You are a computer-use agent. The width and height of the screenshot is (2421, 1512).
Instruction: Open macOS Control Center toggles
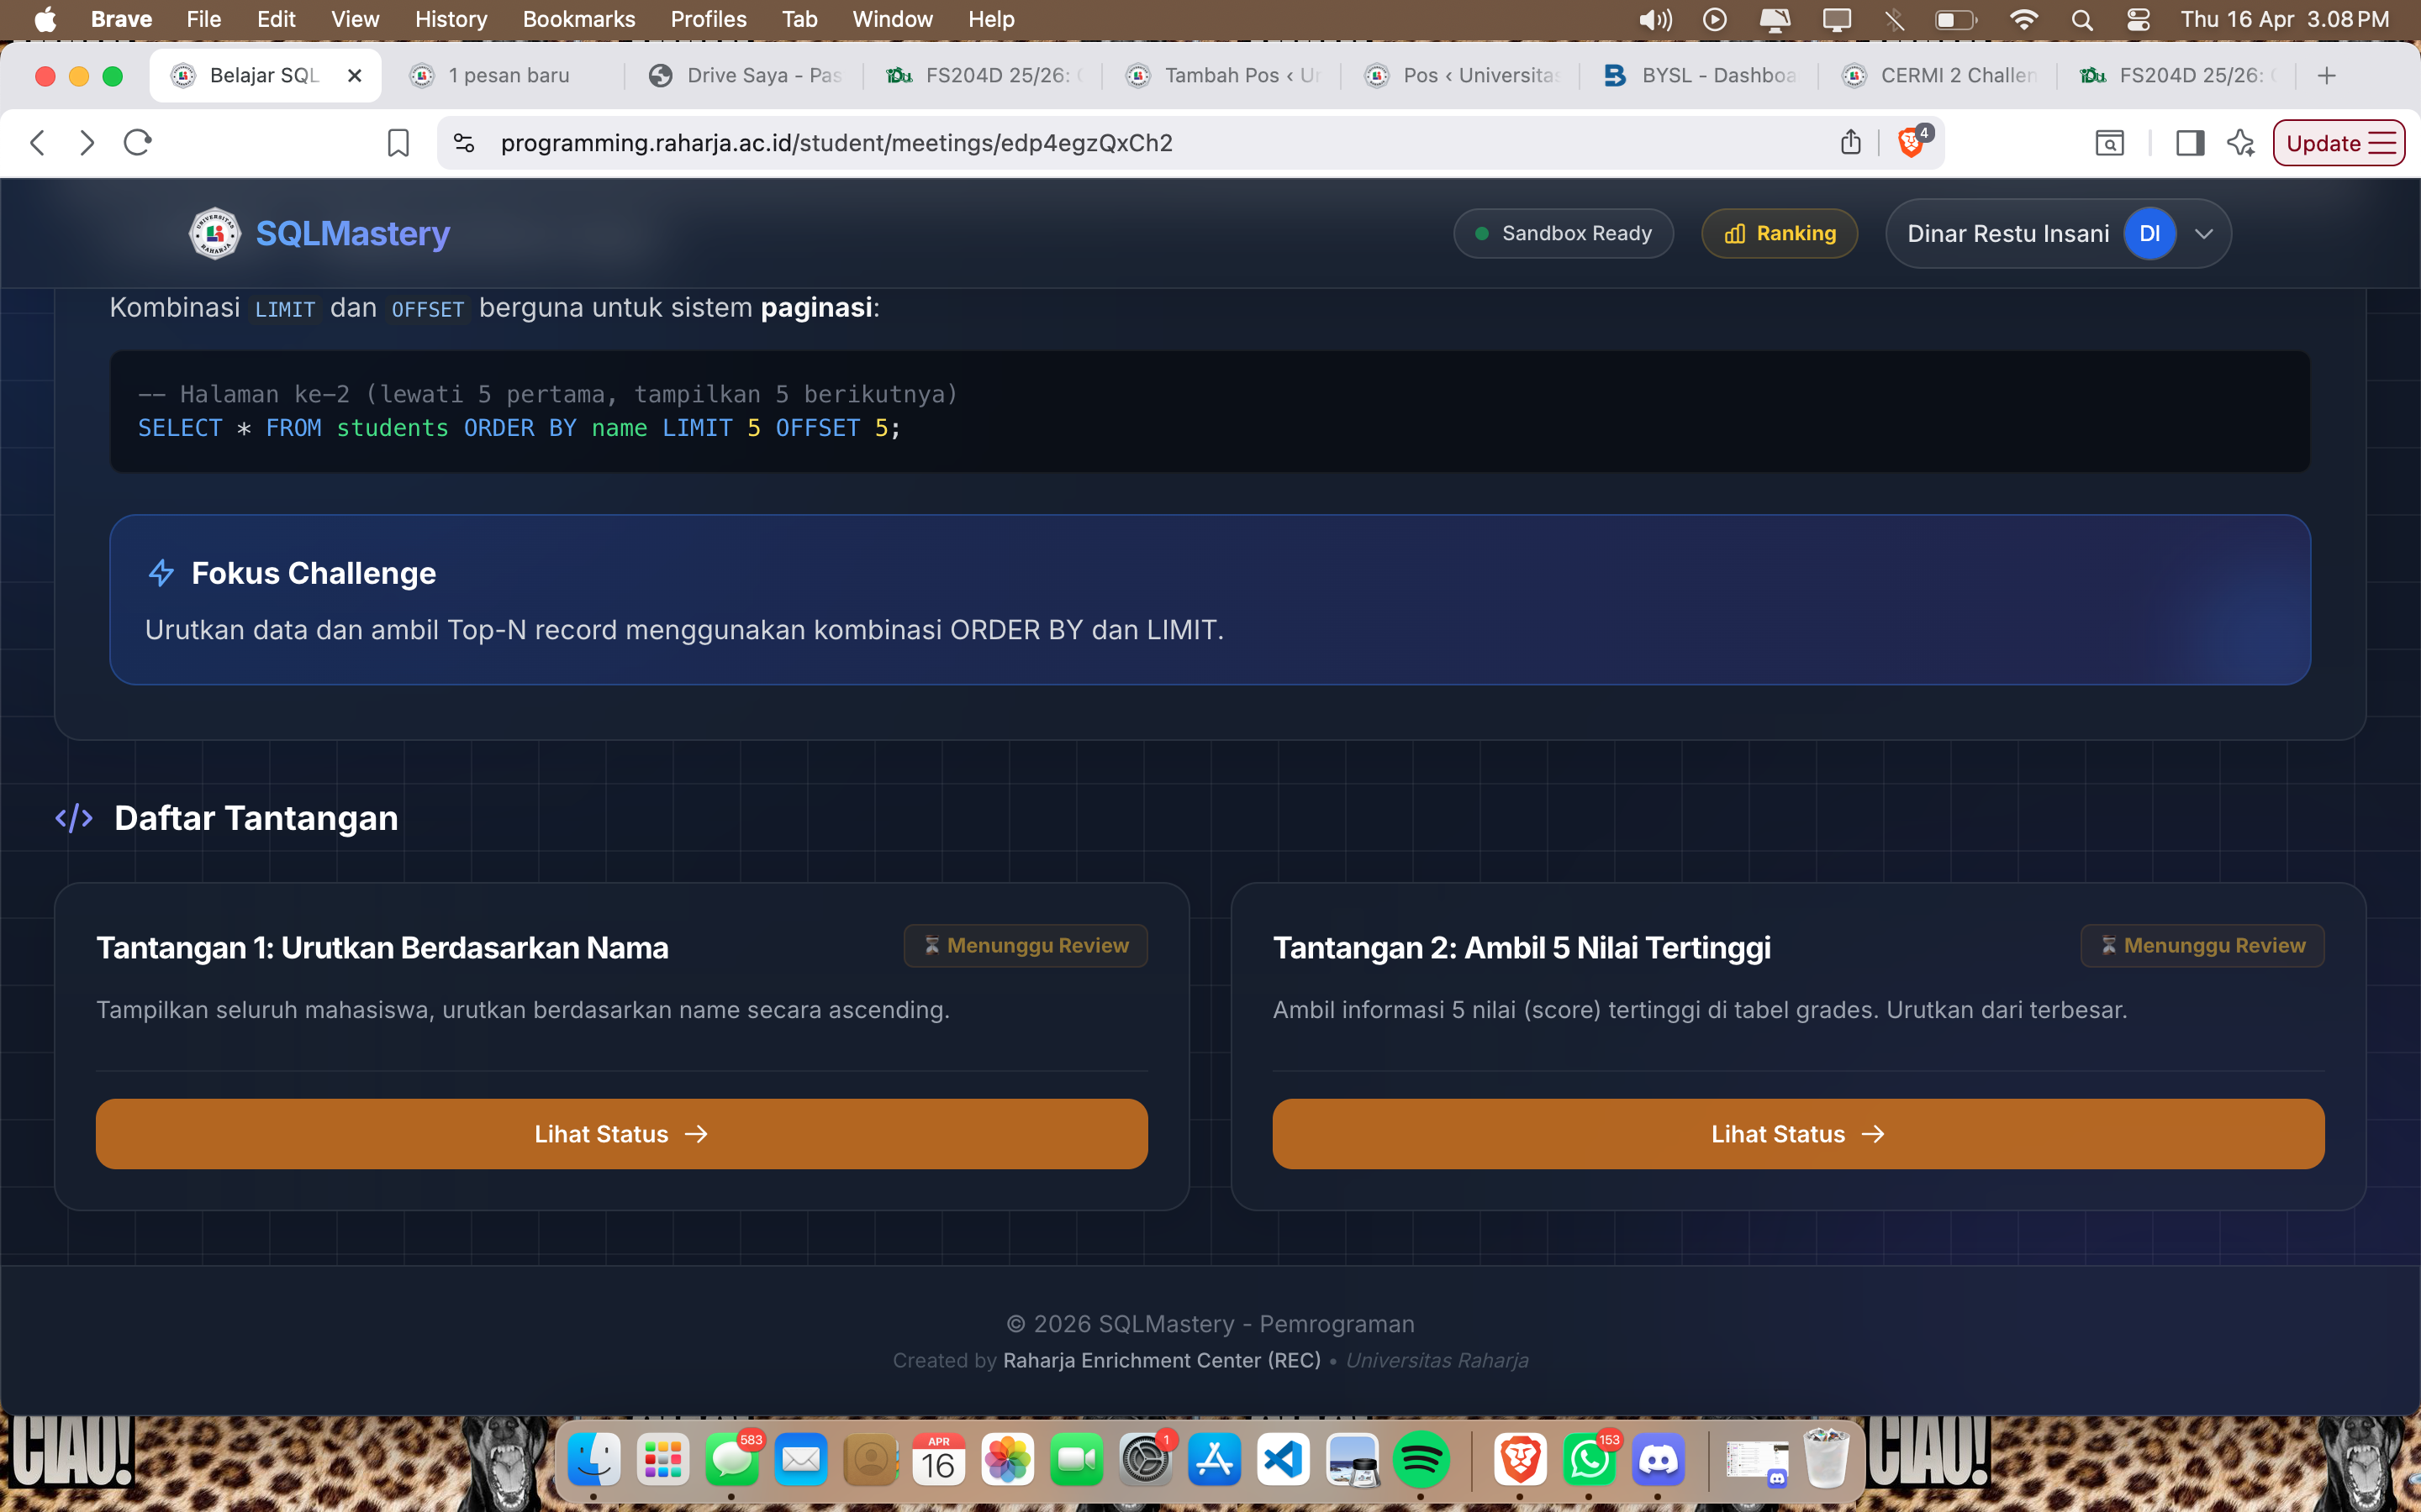pyautogui.click(x=2138, y=19)
